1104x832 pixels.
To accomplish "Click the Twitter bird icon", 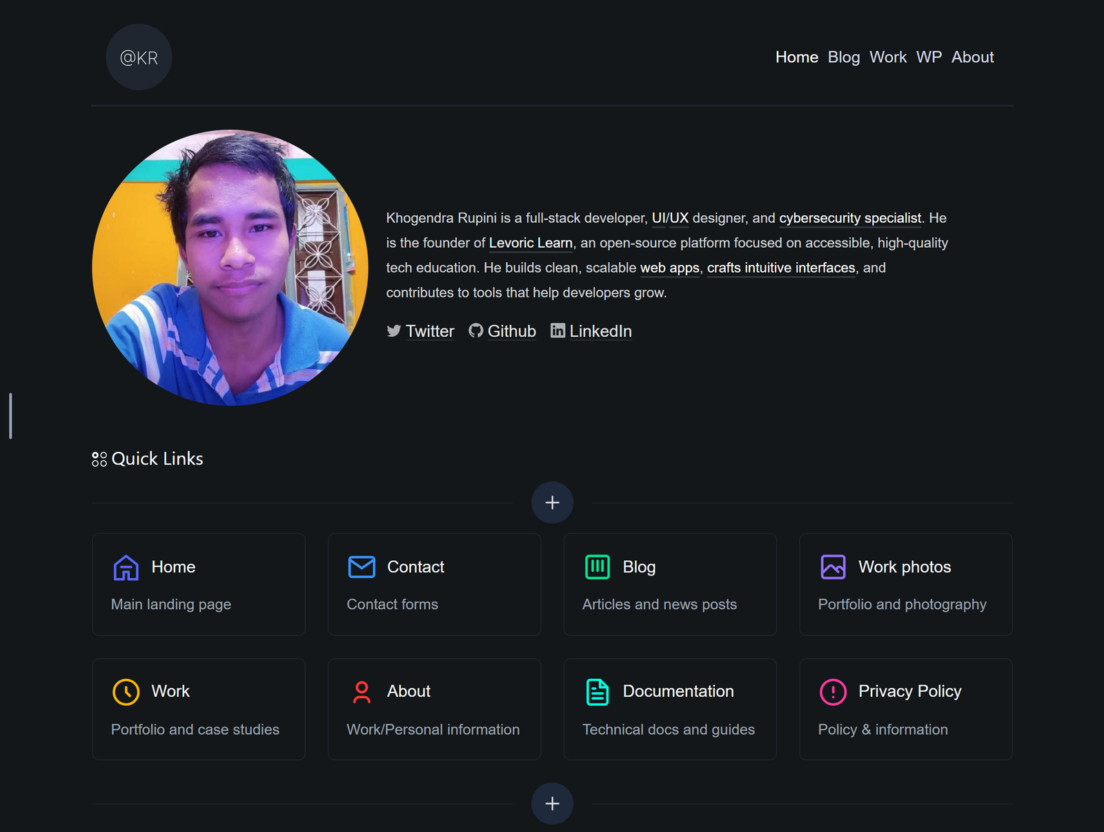I will point(394,331).
